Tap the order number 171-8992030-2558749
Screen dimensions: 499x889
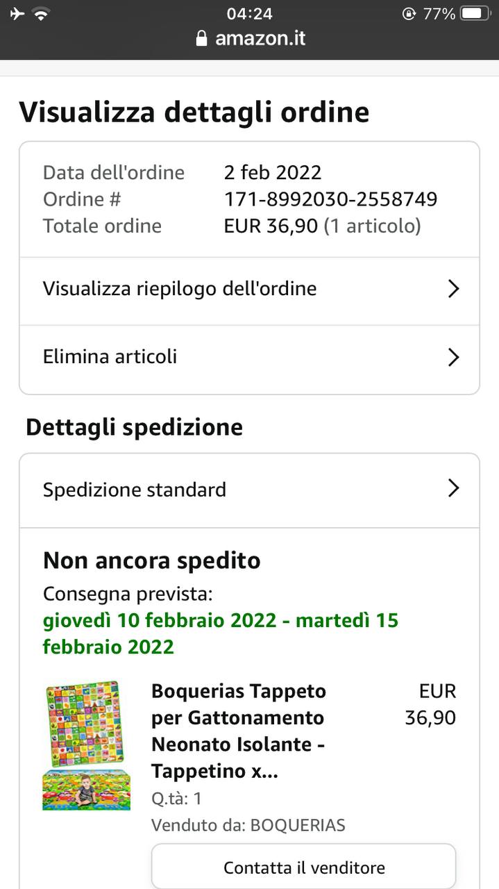point(330,200)
